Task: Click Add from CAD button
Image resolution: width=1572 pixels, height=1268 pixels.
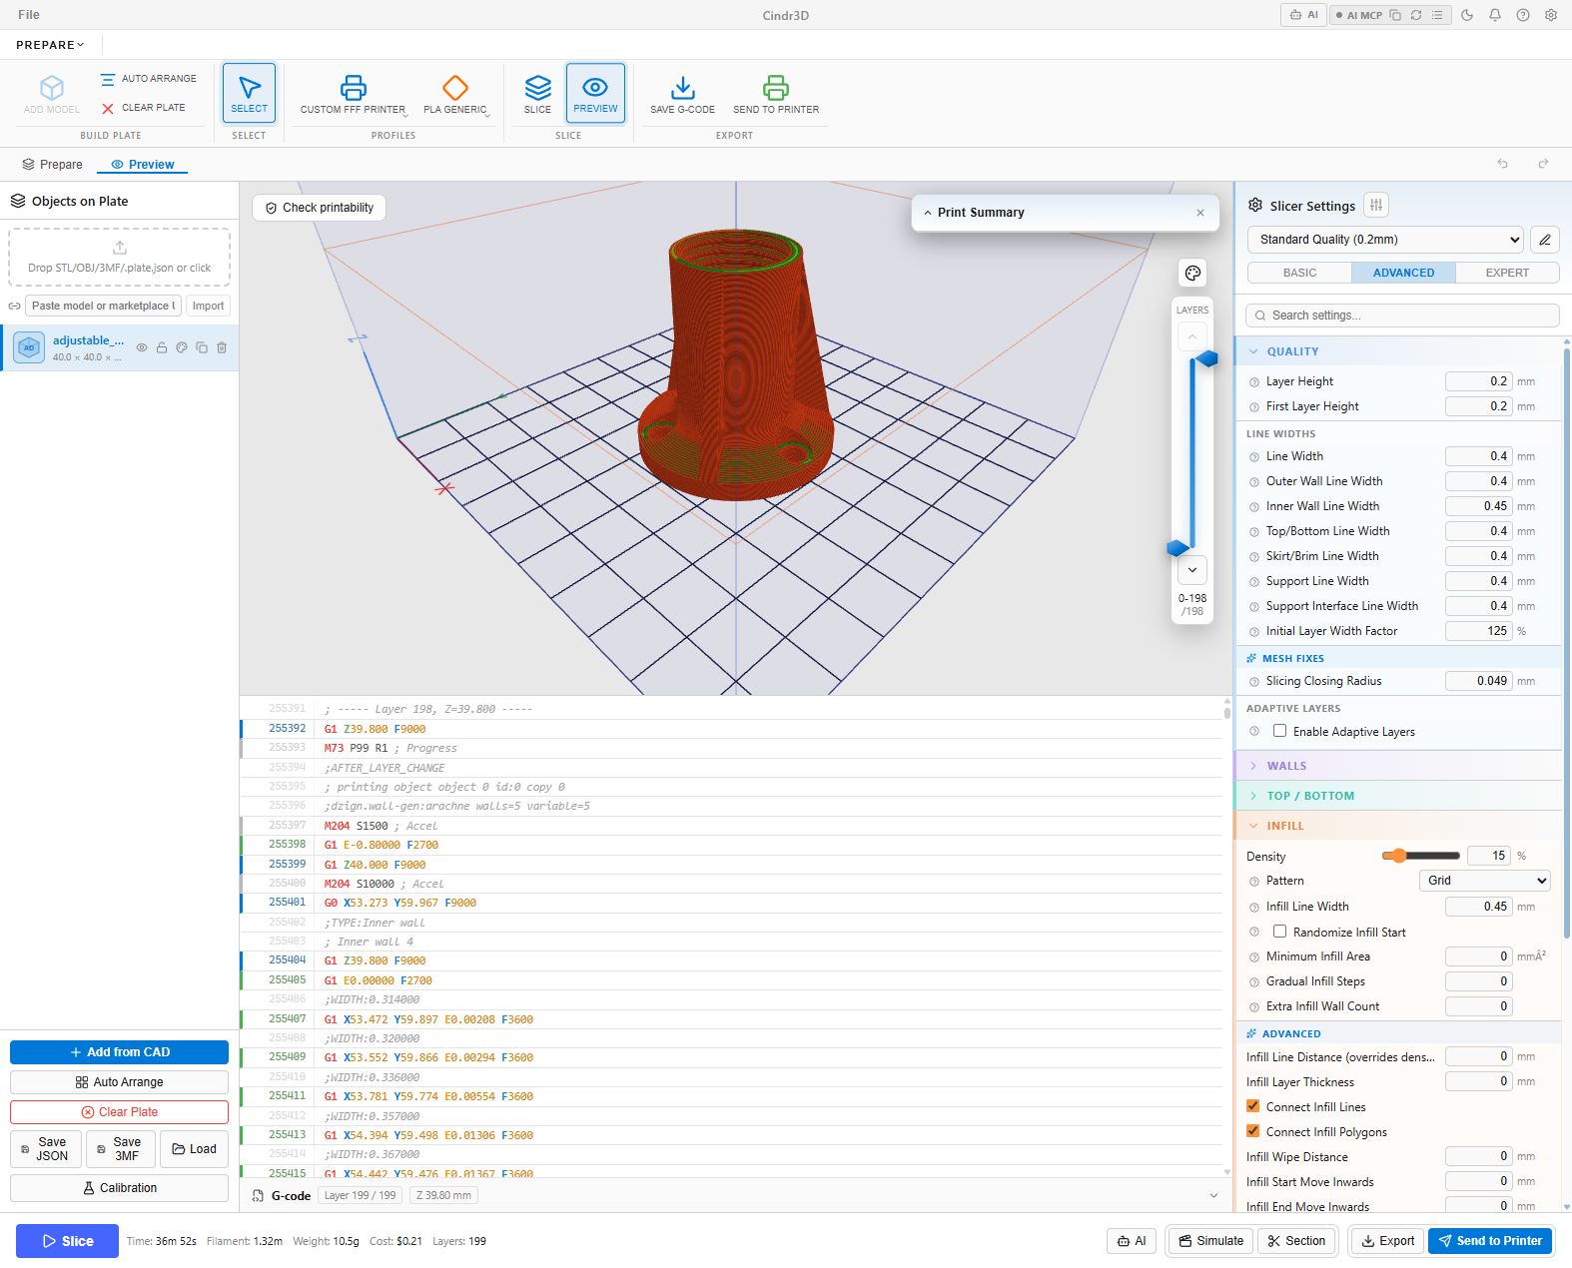Action: (x=119, y=1052)
